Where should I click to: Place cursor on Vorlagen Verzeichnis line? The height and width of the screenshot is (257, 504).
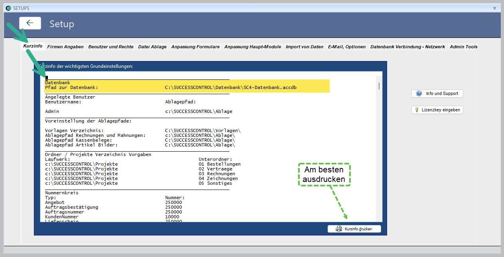coord(74,130)
